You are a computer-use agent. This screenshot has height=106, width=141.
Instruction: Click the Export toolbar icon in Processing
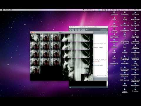[x=84, y=30]
